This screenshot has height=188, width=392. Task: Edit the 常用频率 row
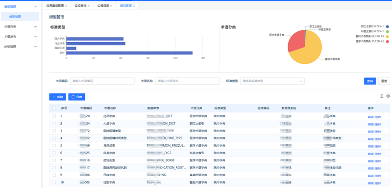[370, 146]
